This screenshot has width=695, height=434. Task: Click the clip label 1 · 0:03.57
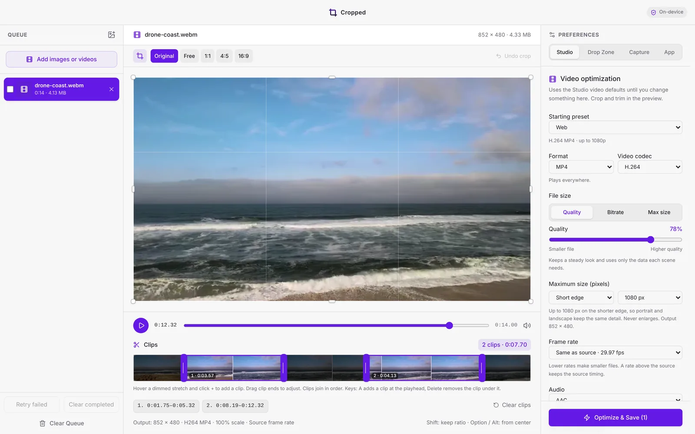pyautogui.click(x=202, y=376)
